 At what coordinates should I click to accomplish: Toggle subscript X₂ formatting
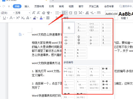[x=23, y=18]
